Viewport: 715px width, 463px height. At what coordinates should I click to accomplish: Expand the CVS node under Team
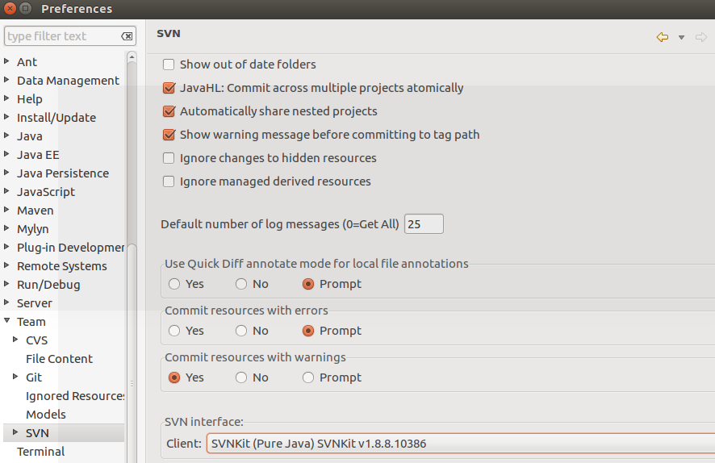[15, 339]
